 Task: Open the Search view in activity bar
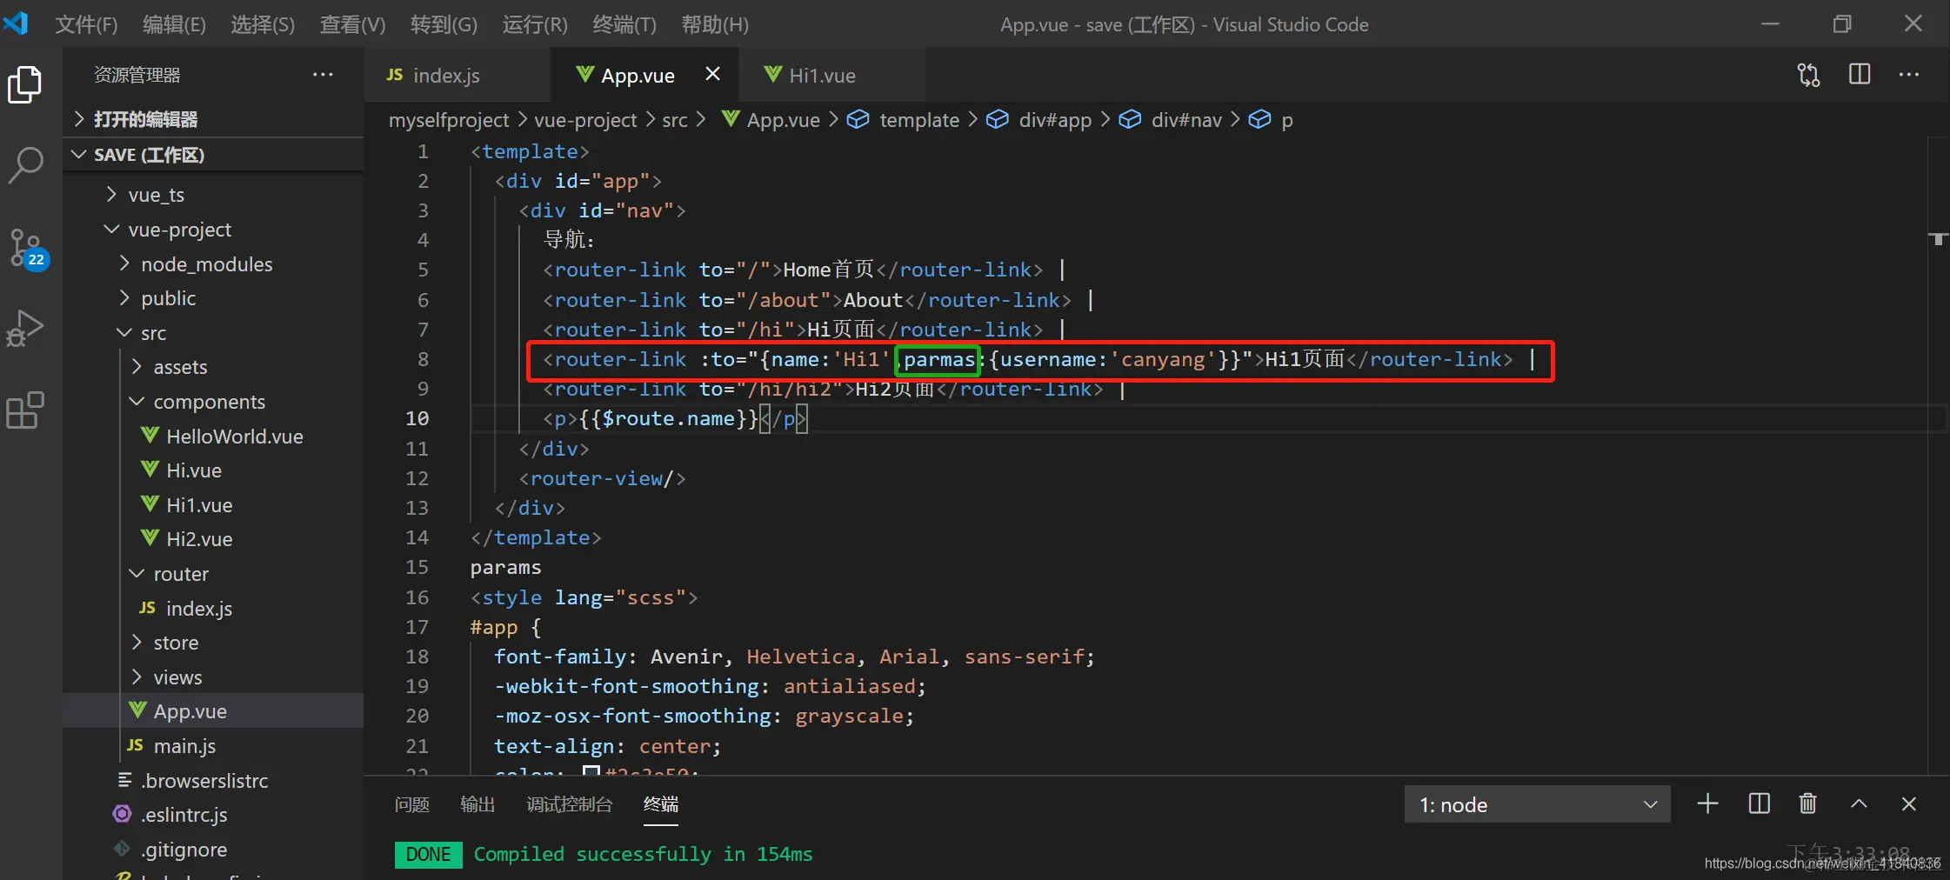pos(25,164)
